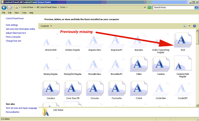
Task: Select the Calibri font icon
Action: [x=139, y=64]
